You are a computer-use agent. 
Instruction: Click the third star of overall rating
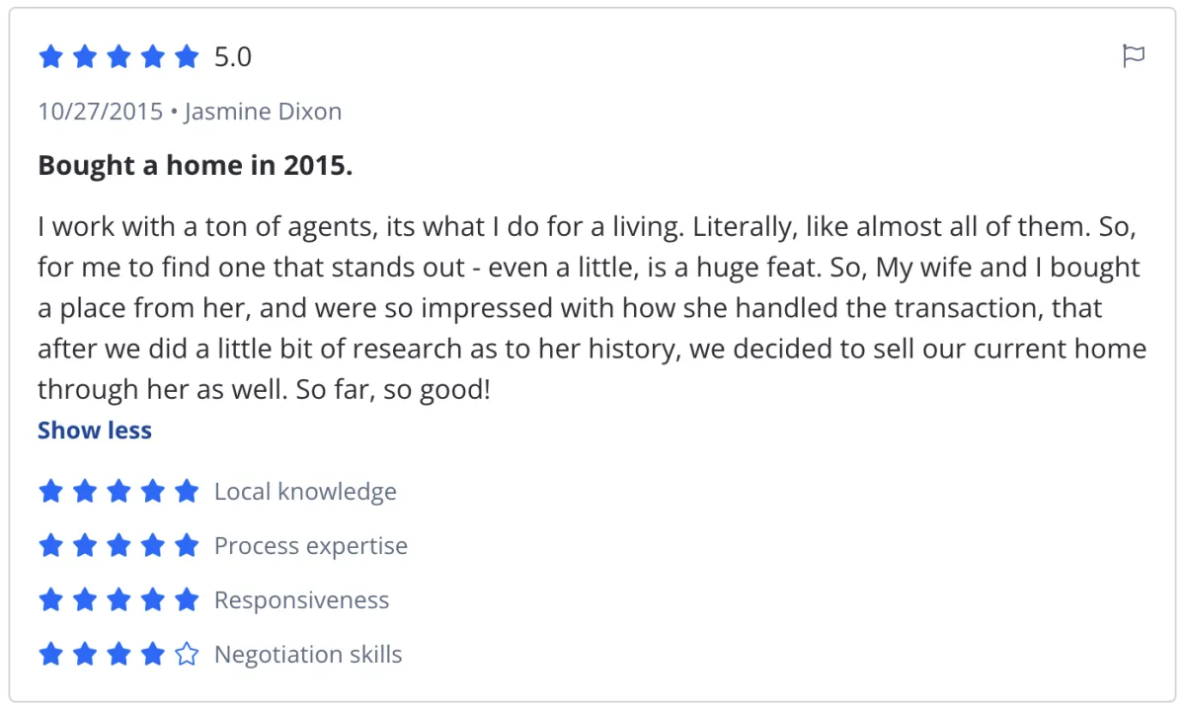pos(118,57)
